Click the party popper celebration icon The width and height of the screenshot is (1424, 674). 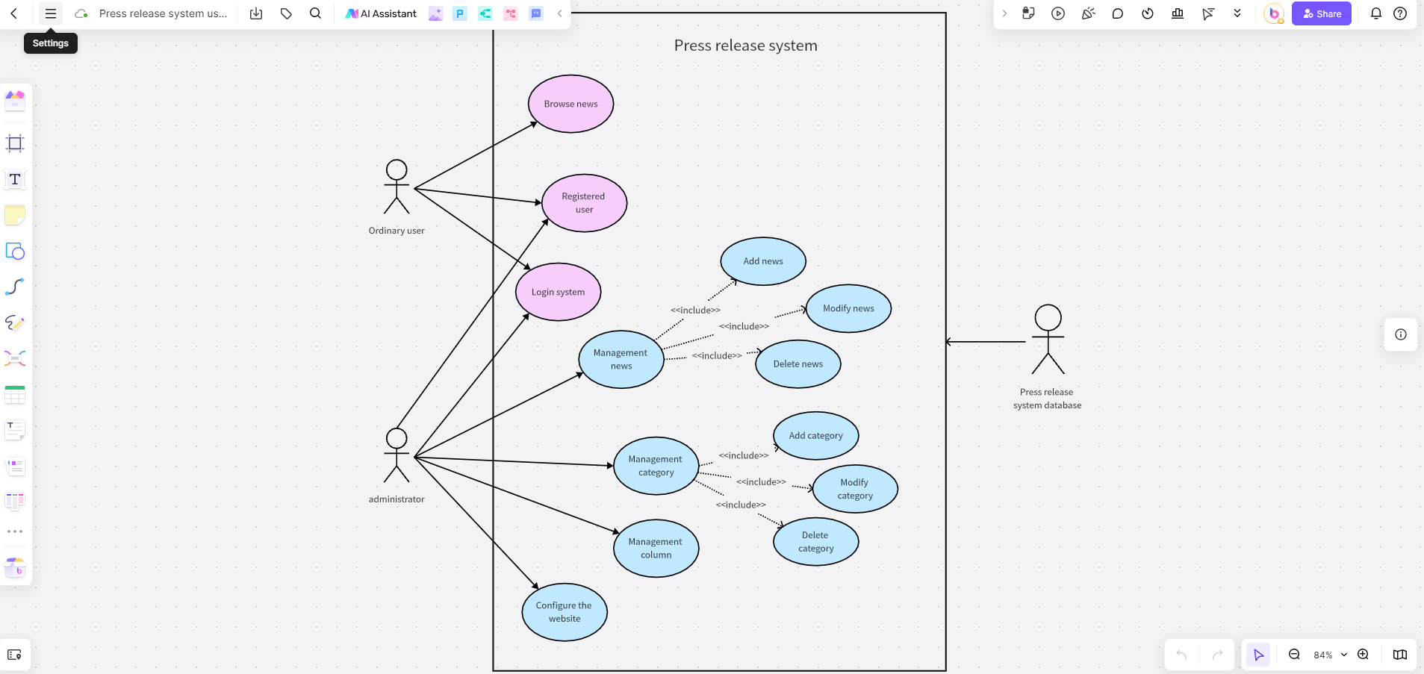point(1088,13)
